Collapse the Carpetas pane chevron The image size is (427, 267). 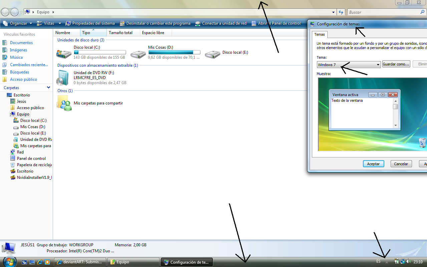pyautogui.click(x=49, y=88)
